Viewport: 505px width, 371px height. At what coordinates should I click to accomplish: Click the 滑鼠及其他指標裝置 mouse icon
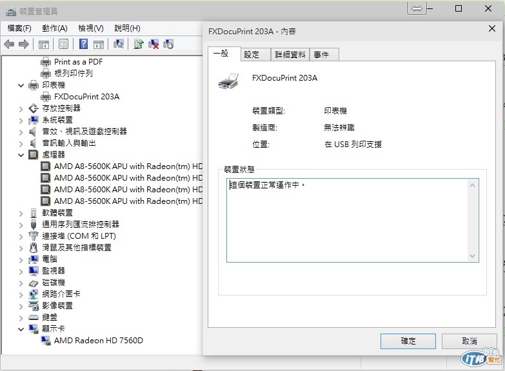(34, 248)
